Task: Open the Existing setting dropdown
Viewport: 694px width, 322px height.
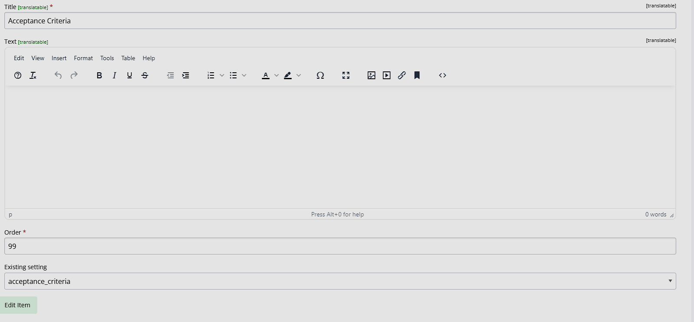Action: click(340, 281)
